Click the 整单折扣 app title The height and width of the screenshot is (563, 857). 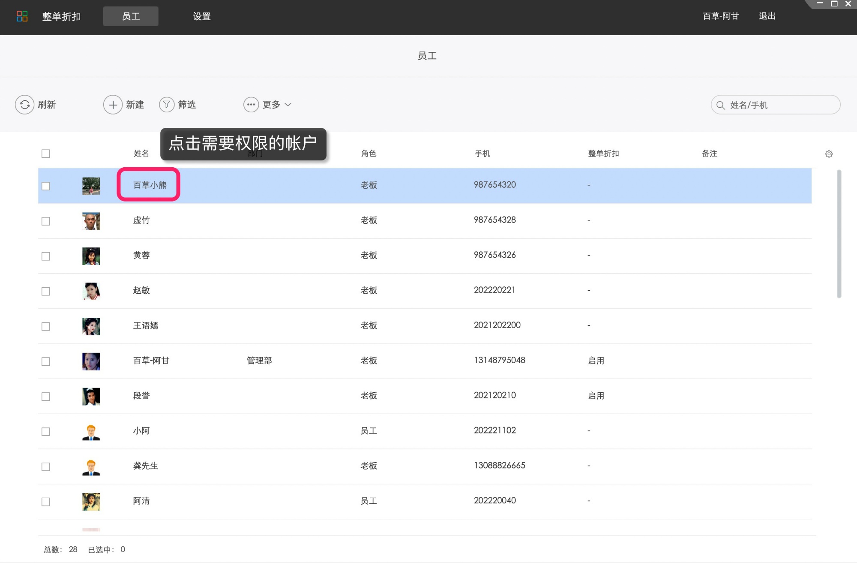[61, 16]
